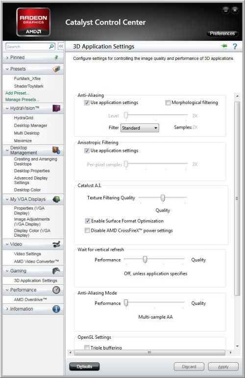245x378 pixels.
Task: Collapse the Video section
Action: point(7,244)
